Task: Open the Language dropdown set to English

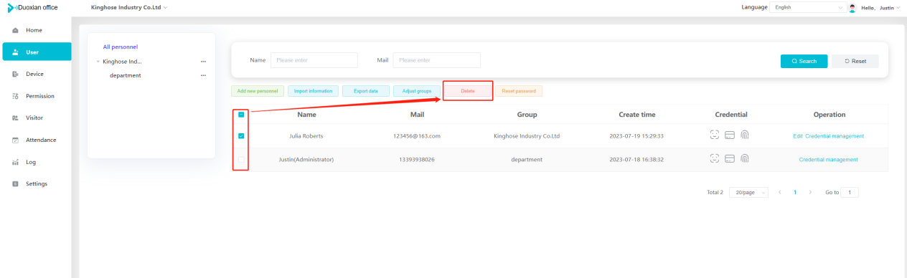Action: 807,7
